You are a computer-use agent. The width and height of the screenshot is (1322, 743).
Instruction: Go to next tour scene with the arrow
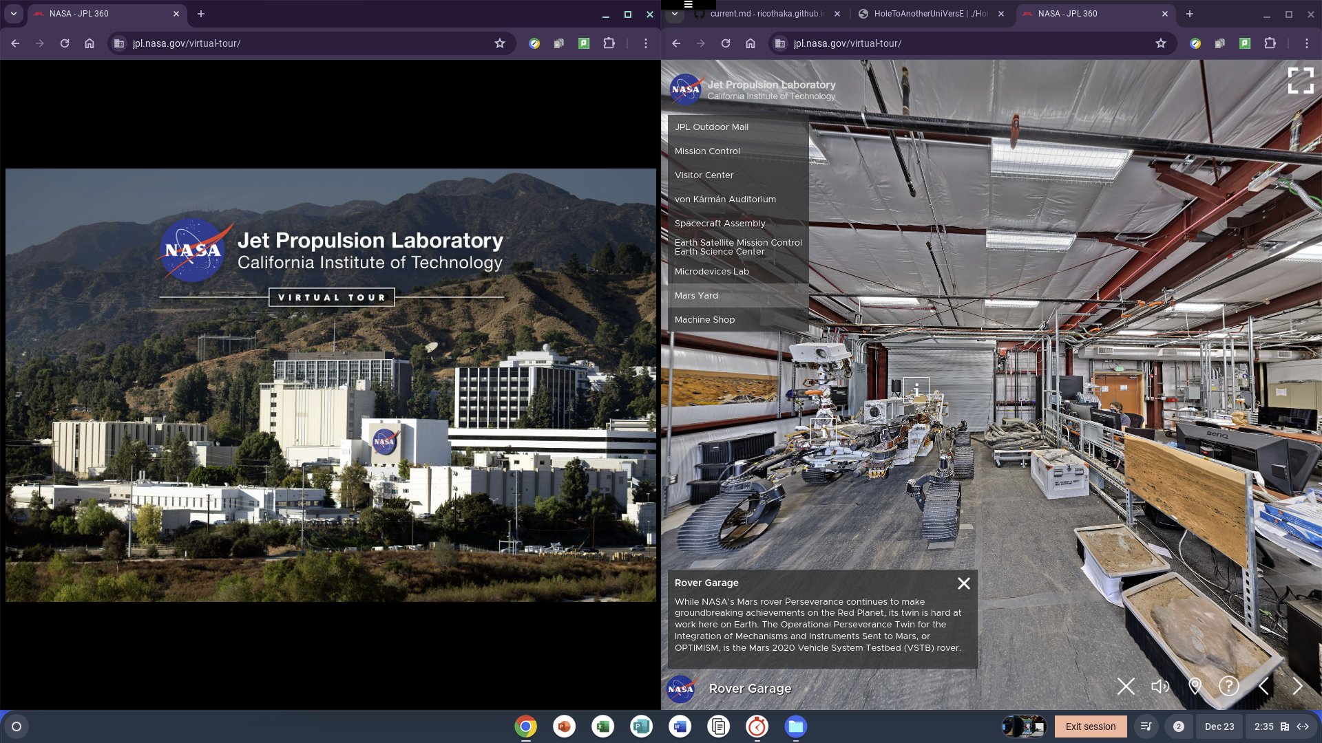click(x=1297, y=687)
